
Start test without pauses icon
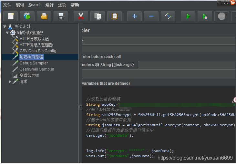click(205, 16)
